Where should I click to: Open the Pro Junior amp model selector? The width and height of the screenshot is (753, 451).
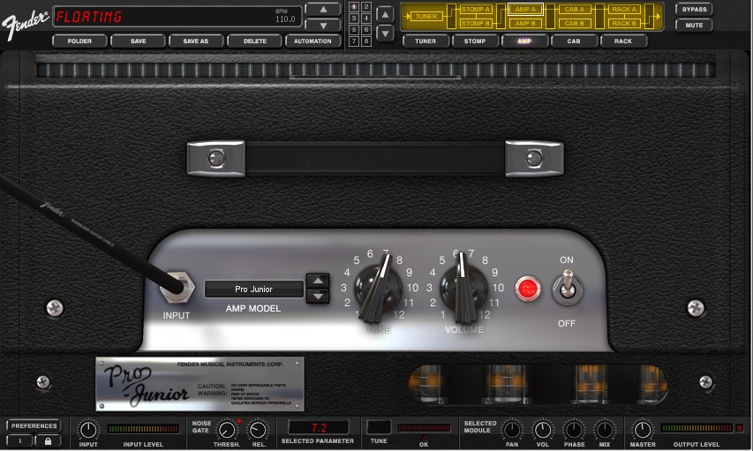coord(253,289)
